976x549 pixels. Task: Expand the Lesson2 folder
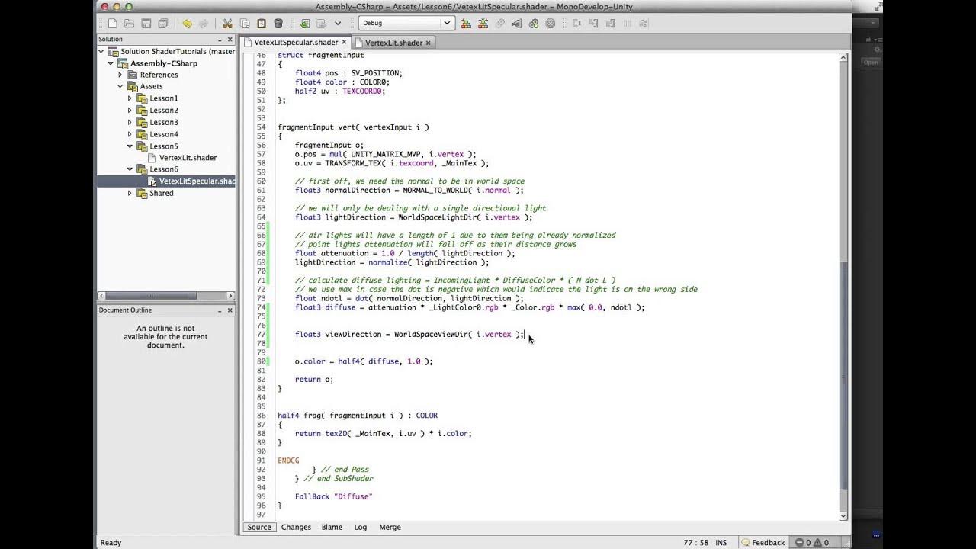[130, 110]
